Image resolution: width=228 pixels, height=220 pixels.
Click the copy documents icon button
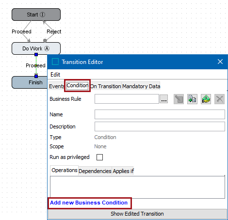click(x=192, y=99)
